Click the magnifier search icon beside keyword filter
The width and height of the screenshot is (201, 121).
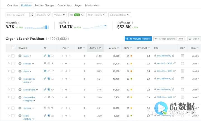coord(32,15)
